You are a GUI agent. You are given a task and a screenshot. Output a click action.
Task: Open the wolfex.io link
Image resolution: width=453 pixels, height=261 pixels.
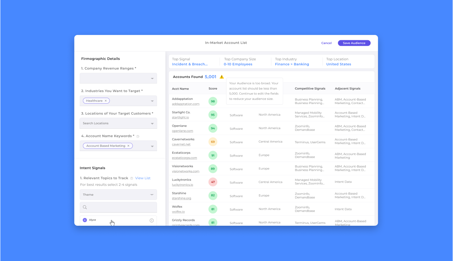pyautogui.click(x=178, y=212)
